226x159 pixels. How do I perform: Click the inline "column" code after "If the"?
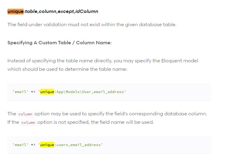click(28, 123)
